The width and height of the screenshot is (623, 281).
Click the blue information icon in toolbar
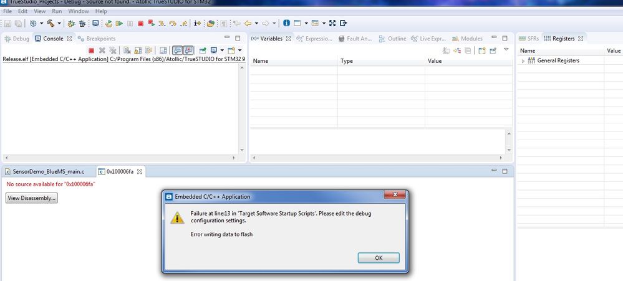(286, 23)
